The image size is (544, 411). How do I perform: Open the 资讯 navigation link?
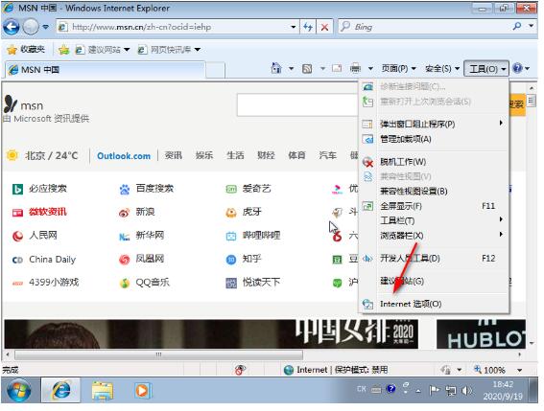173,155
